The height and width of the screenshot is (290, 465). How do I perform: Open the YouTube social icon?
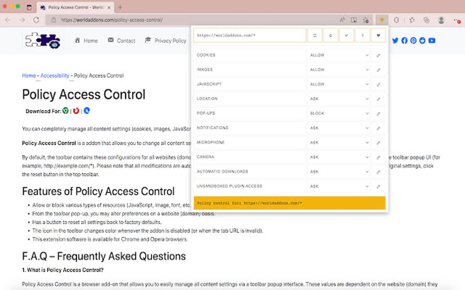[x=432, y=40]
